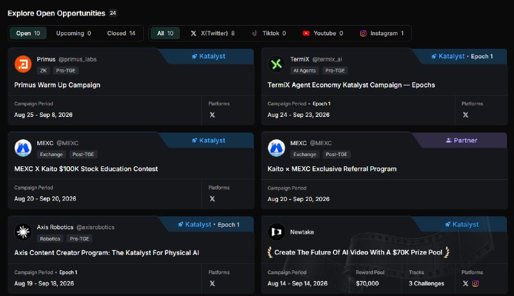Click the Partner badge on MEXC card

click(461, 141)
